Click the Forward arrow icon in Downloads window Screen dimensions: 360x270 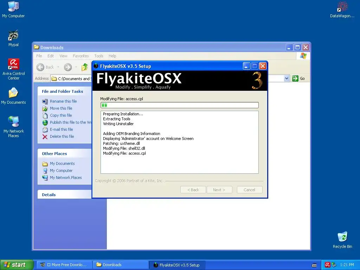click(68, 67)
